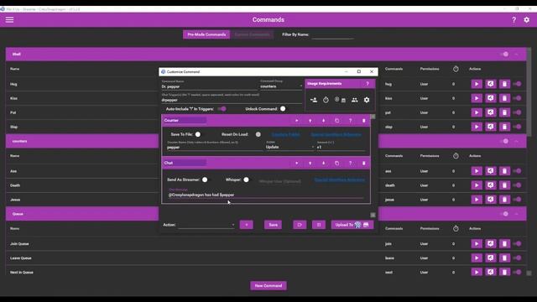
Task: Edit the Counter Name field 'pepper'
Action: 215,148
